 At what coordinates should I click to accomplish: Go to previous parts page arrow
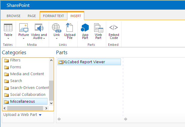click(59, 119)
